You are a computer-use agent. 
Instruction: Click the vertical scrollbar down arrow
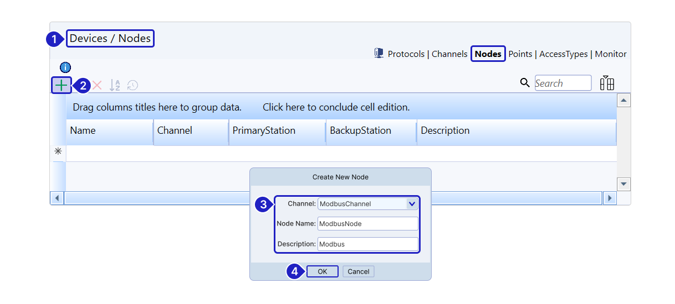tap(624, 184)
